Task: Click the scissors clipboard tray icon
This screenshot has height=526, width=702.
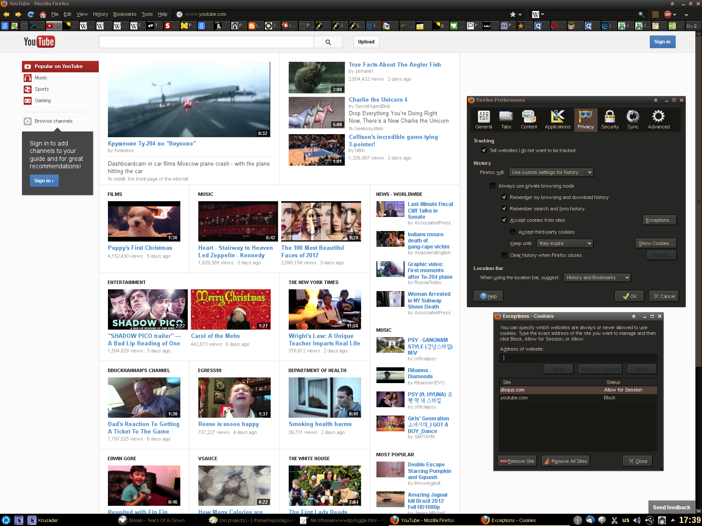Action: click(614, 520)
